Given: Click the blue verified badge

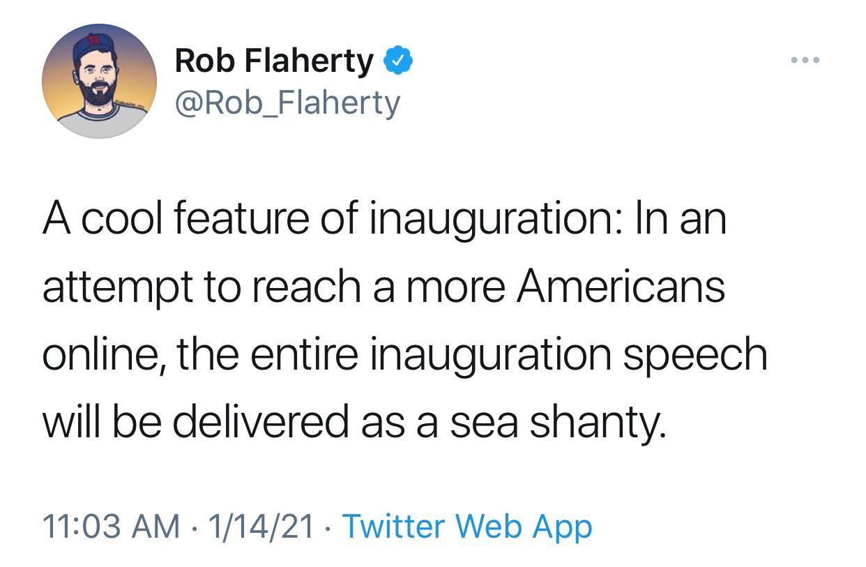Looking at the screenshot, I should click(398, 61).
